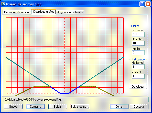The width and height of the screenshot is (152, 113).
Task: Click the Vertical reticulado field
Action: (x=138, y=76)
